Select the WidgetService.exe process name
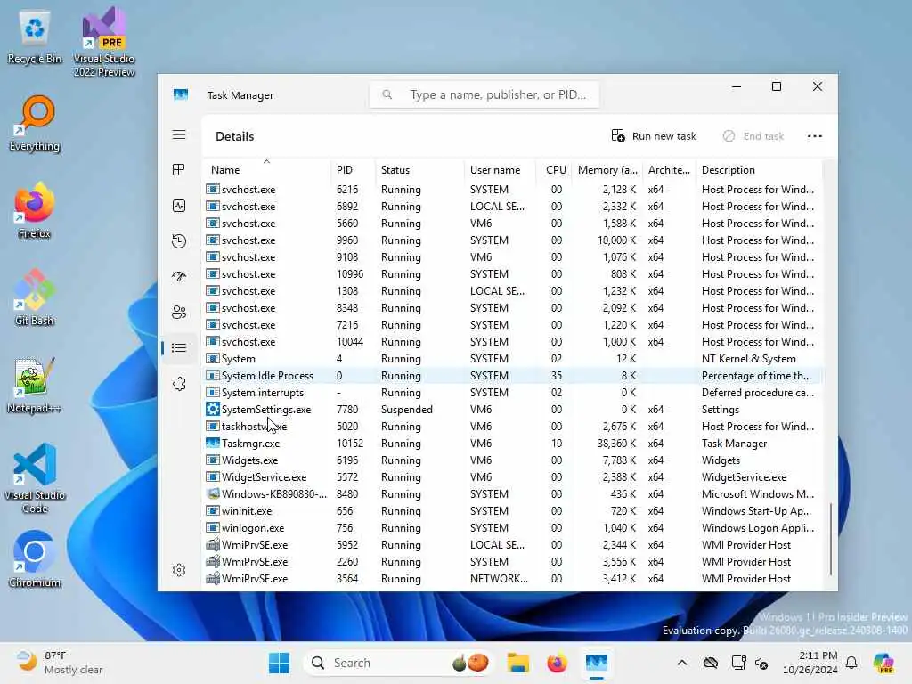This screenshot has height=684, width=912. [264, 477]
